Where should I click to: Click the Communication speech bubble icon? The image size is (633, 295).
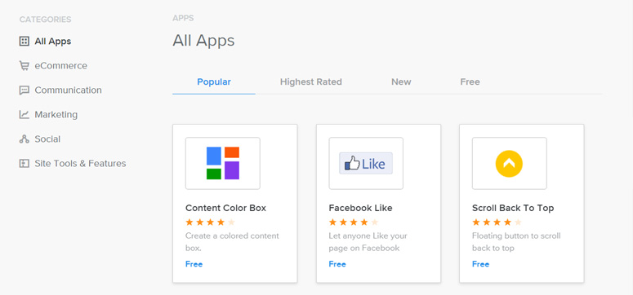tap(25, 90)
